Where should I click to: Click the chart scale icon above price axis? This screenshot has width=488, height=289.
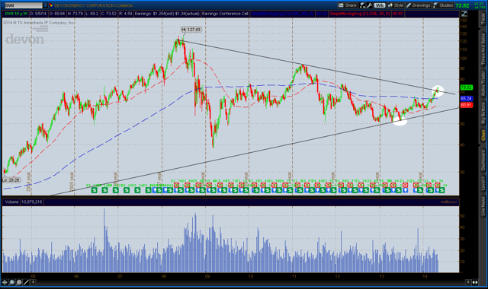(x=464, y=14)
